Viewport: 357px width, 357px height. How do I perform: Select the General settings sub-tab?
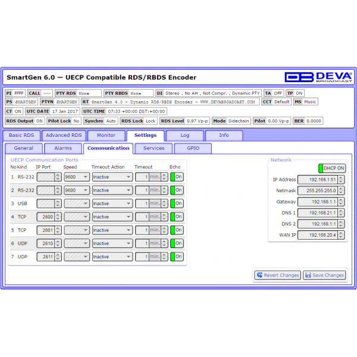[x=24, y=148]
